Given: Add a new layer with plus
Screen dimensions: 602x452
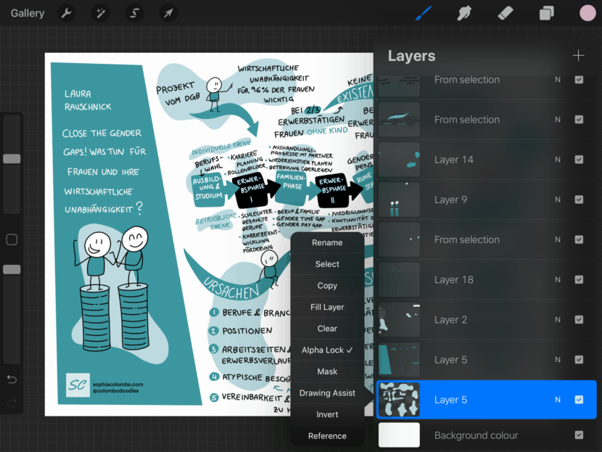Looking at the screenshot, I should click(578, 56).
